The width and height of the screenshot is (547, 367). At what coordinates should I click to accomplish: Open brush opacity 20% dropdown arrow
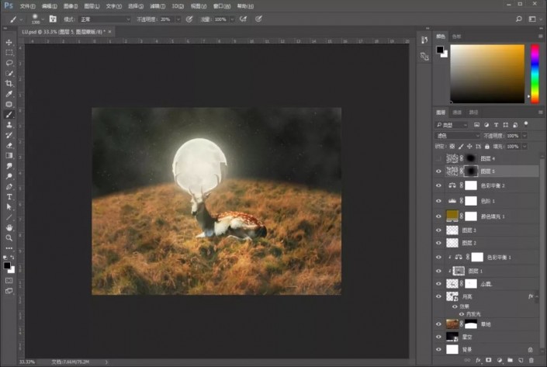pyautogui.click(x=178, y=19)
